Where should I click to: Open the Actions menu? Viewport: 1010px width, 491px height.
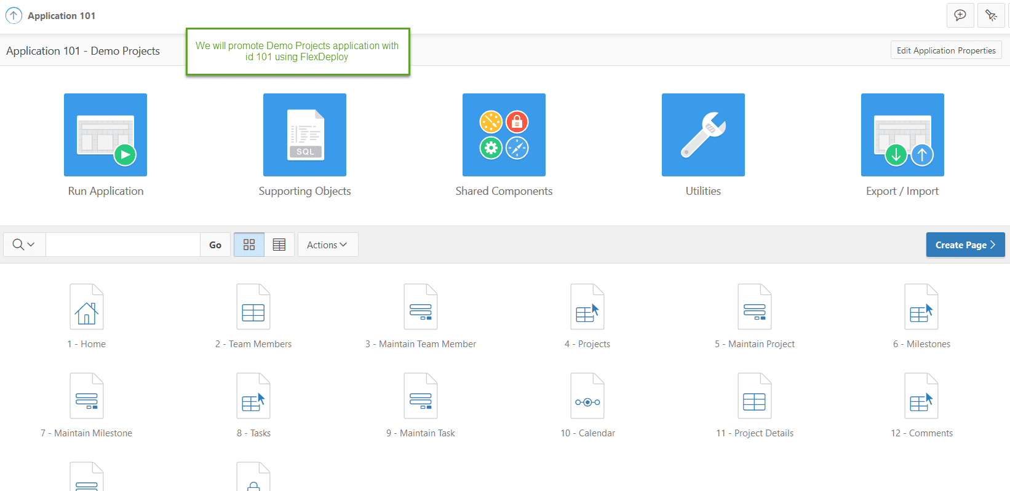tap(328, 245)
